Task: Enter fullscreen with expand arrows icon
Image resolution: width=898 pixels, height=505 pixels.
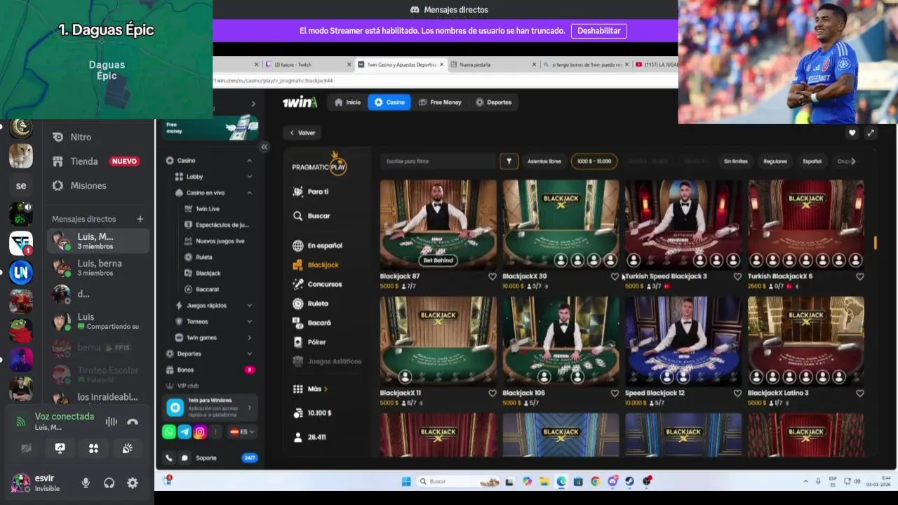Action: click(871, 133)
